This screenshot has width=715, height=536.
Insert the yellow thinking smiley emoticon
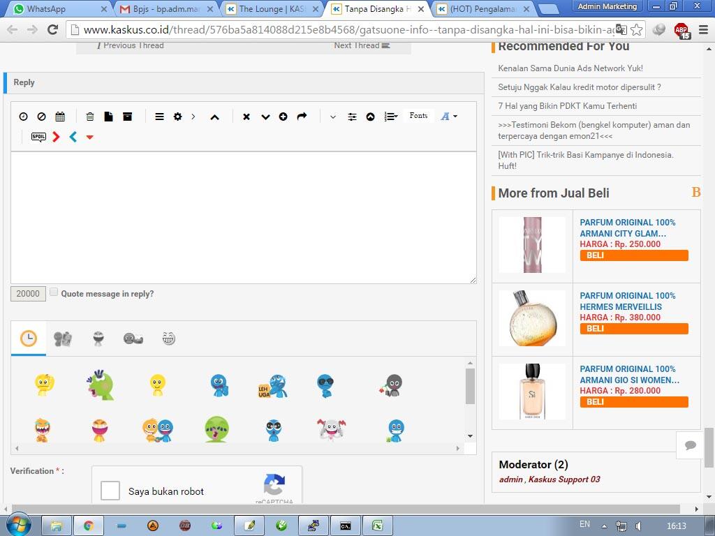click(44, 385)
